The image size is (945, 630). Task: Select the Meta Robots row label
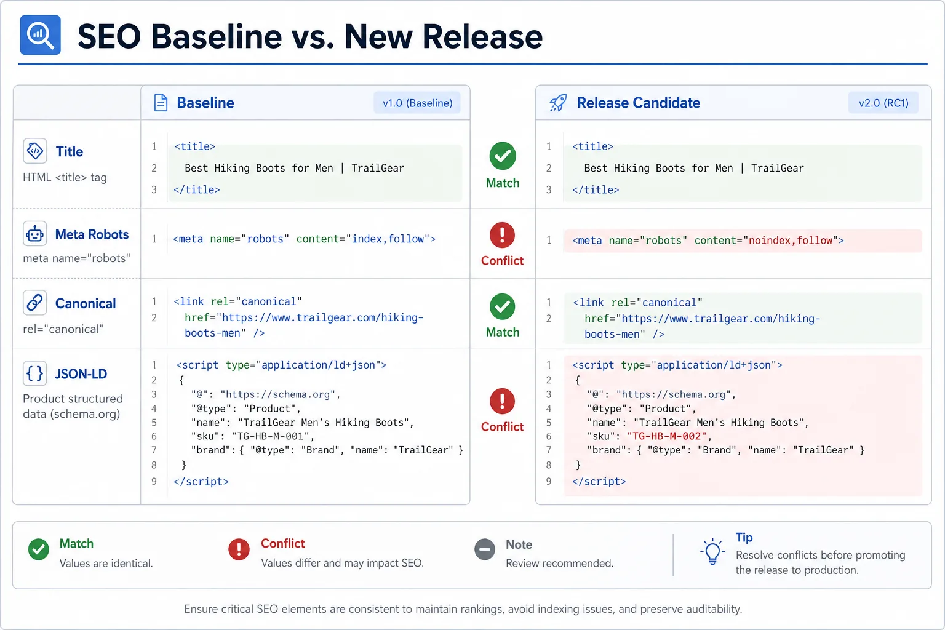click(92, 234)
